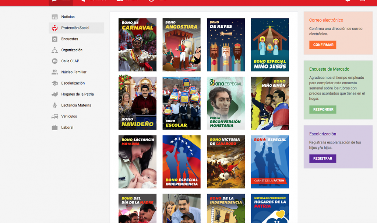Click the Hogares de la Patria icon

coord(54,94)
